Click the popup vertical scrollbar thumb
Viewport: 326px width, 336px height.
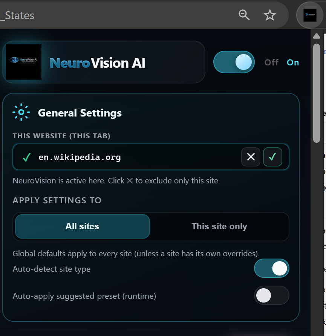pyautogui.click(x=316, y=93)
